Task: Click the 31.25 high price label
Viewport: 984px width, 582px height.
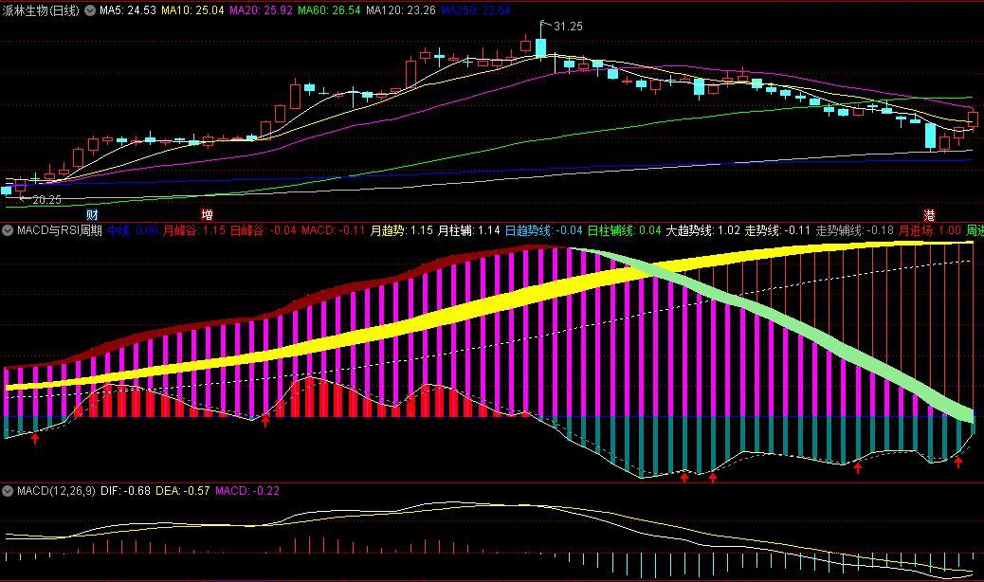Action: click(x=569, y=27)
